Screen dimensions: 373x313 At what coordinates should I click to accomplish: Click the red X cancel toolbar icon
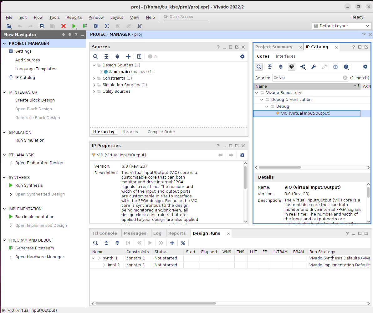[64, 26]
